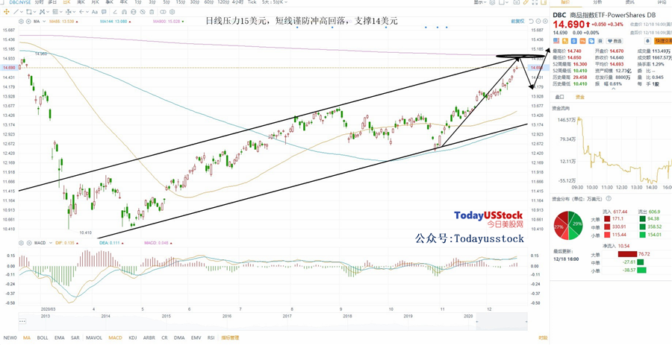672x345 pixels.
Task: Click the undo reset zoom arrow icon
Action: (x=531, y=22)
